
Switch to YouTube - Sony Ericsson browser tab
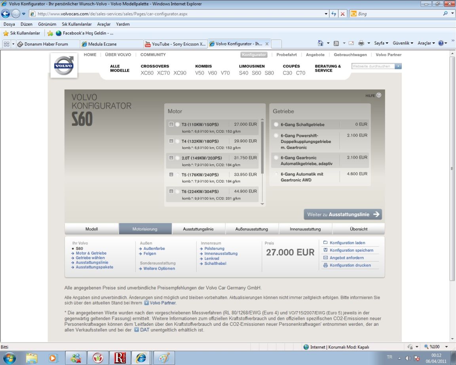175,44
